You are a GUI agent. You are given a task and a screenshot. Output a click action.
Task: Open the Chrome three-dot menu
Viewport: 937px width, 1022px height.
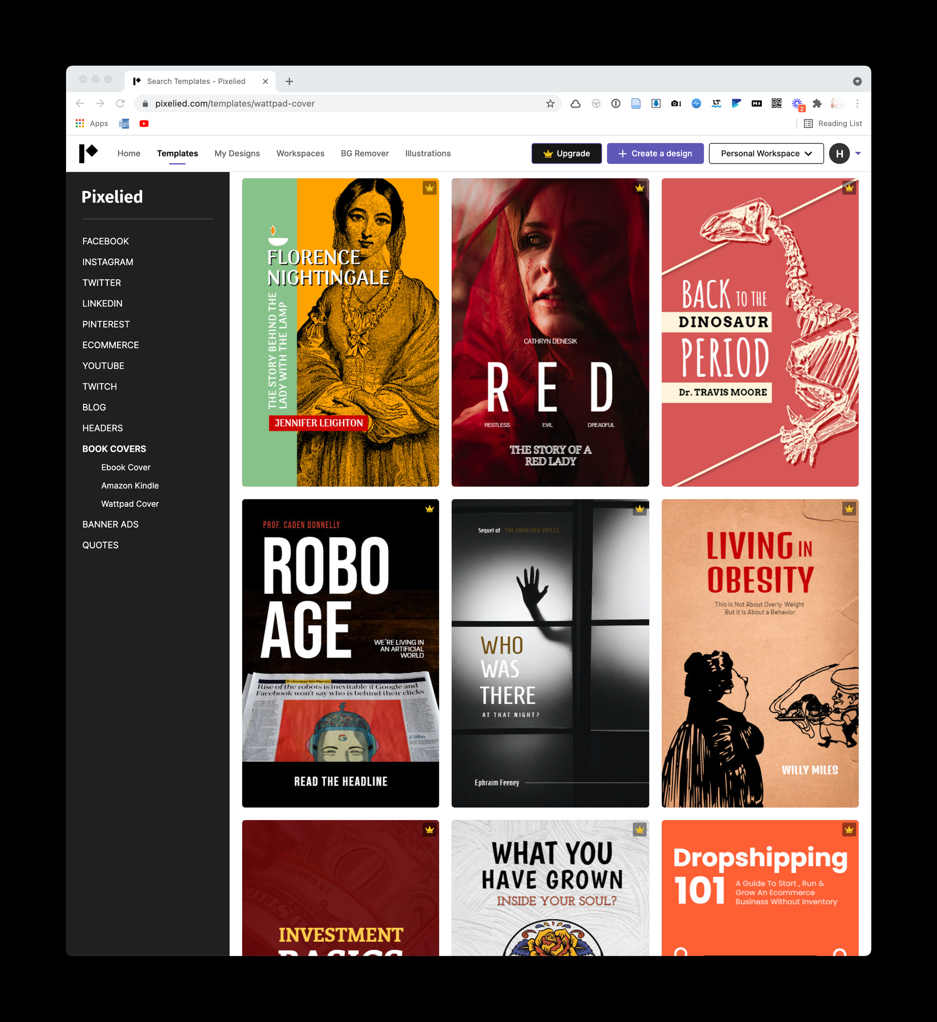[857, 104]
